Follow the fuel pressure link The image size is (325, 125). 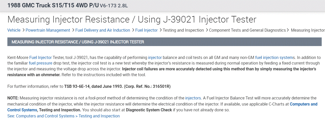(40, 63)
